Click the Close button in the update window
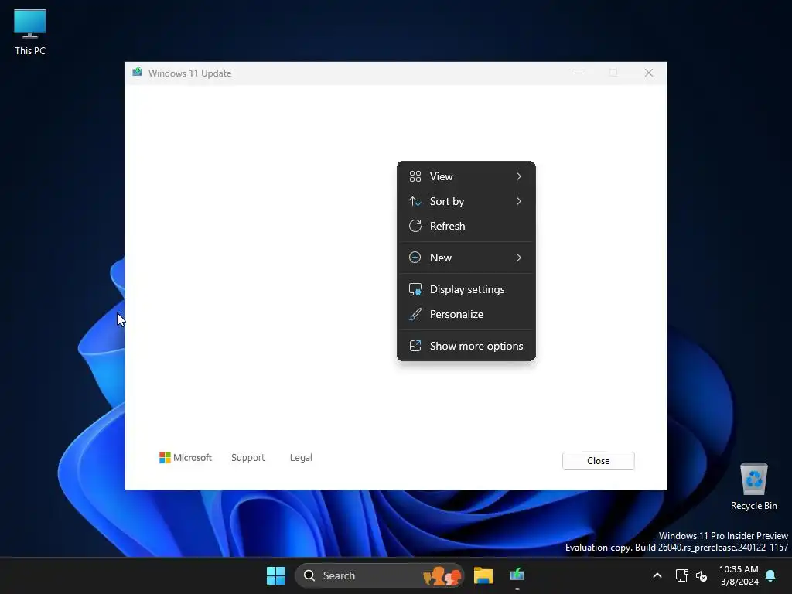 pyautogui.click(x=599, y=461)
